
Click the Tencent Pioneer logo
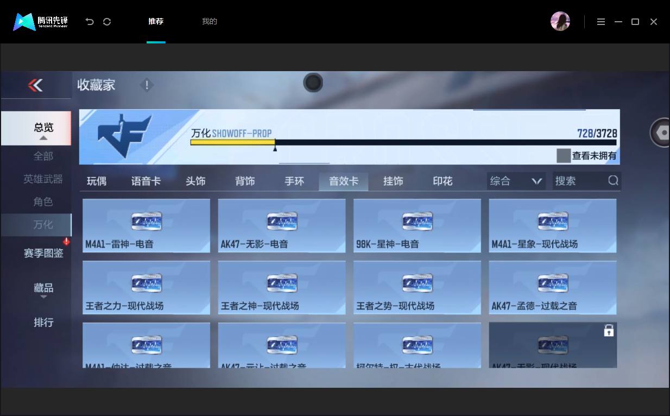41,22
